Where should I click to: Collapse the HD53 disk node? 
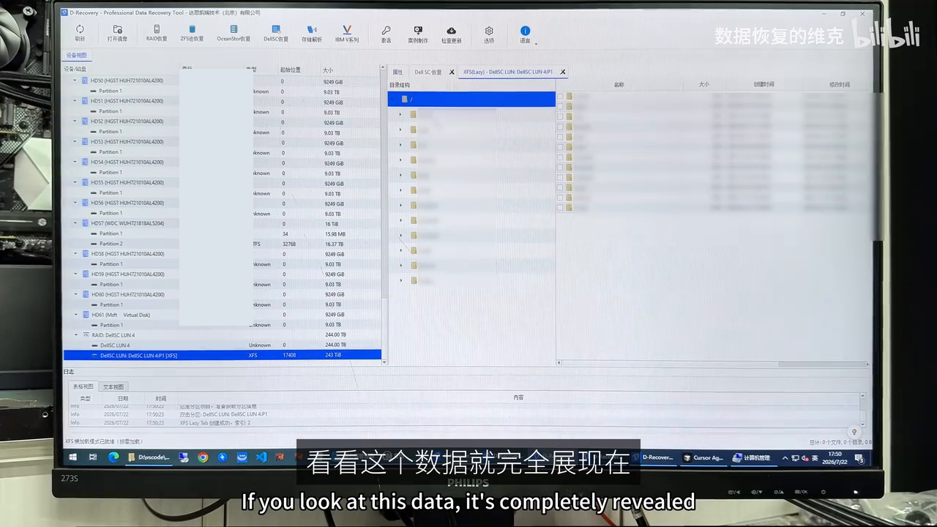(75, 141)
